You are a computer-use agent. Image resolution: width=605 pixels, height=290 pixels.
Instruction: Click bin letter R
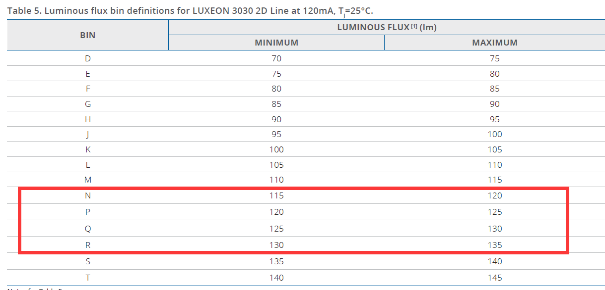(x=88, y=245)
